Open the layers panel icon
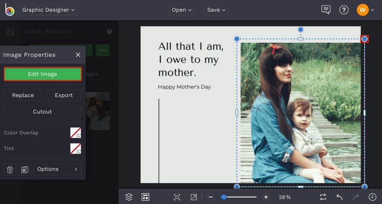This screenshot has width=382, height=204. 129,197
